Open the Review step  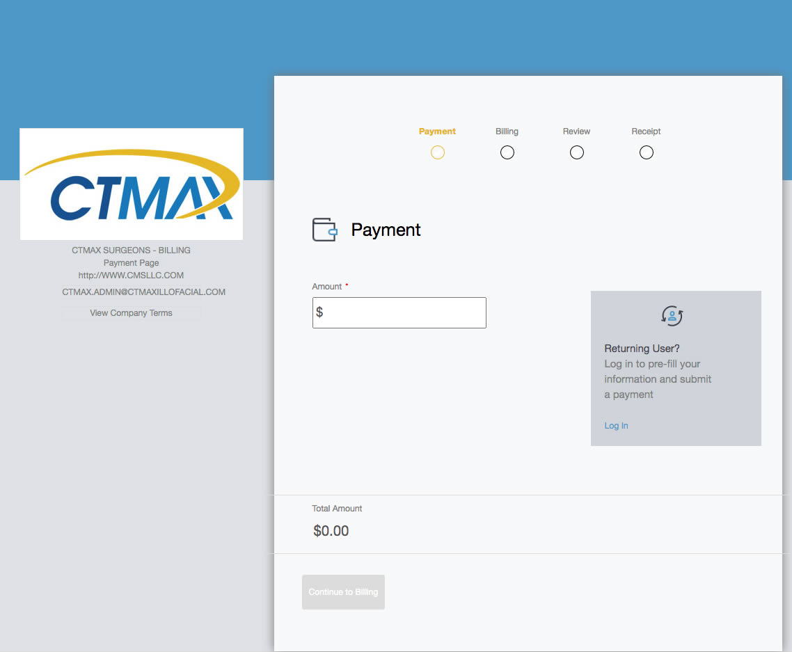click(576, 131)
